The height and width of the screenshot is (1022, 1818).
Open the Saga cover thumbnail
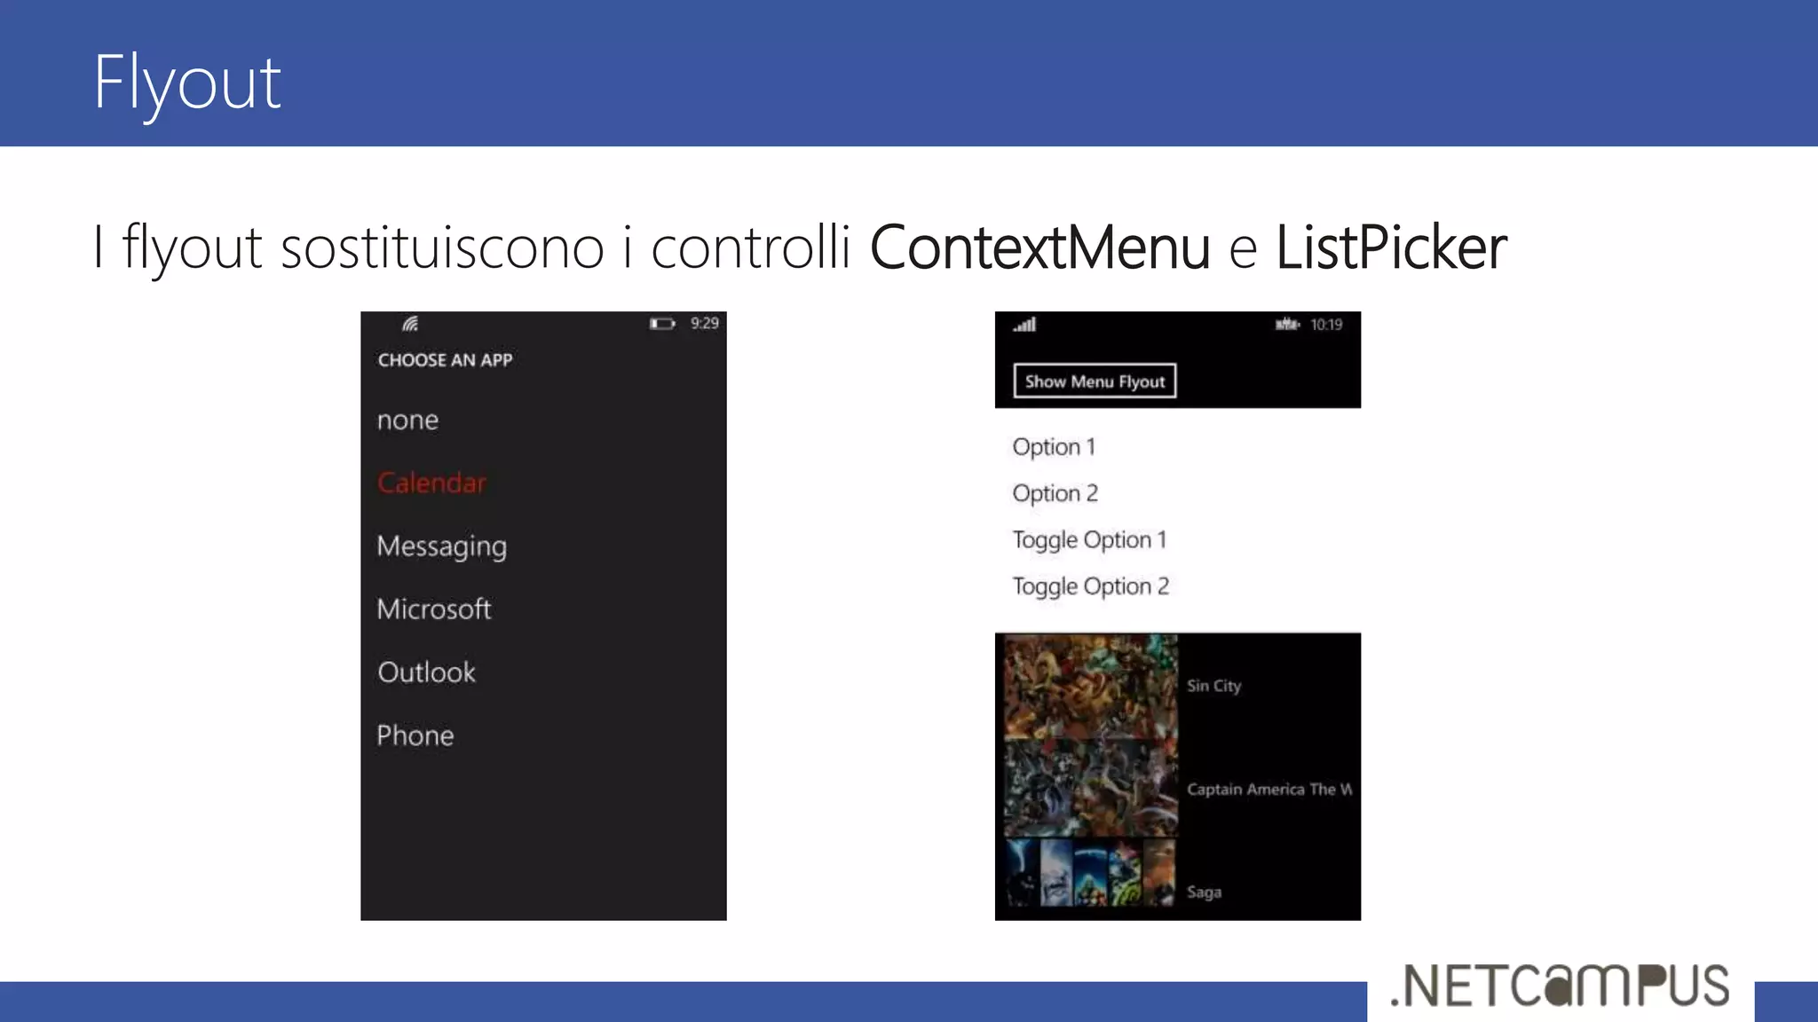coord(1090,873)
